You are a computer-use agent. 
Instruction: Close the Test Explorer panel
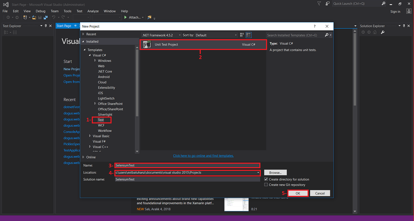pyautogui.click(x=50, y=26)
